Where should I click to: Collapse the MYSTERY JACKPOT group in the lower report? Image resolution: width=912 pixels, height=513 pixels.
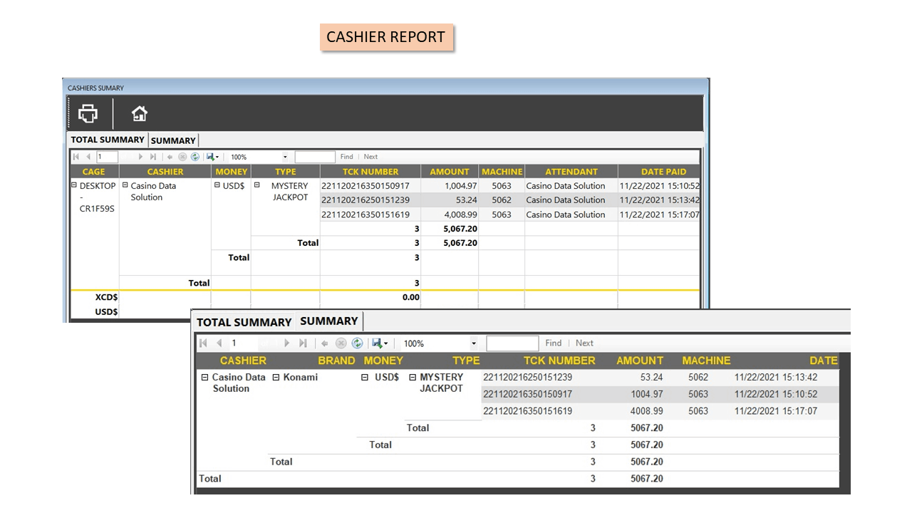pyautogui.click(x=413, y=378)
